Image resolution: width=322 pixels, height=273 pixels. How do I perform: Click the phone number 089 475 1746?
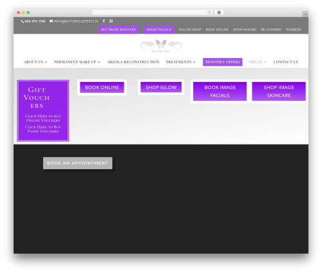click(x=35, y=21)
